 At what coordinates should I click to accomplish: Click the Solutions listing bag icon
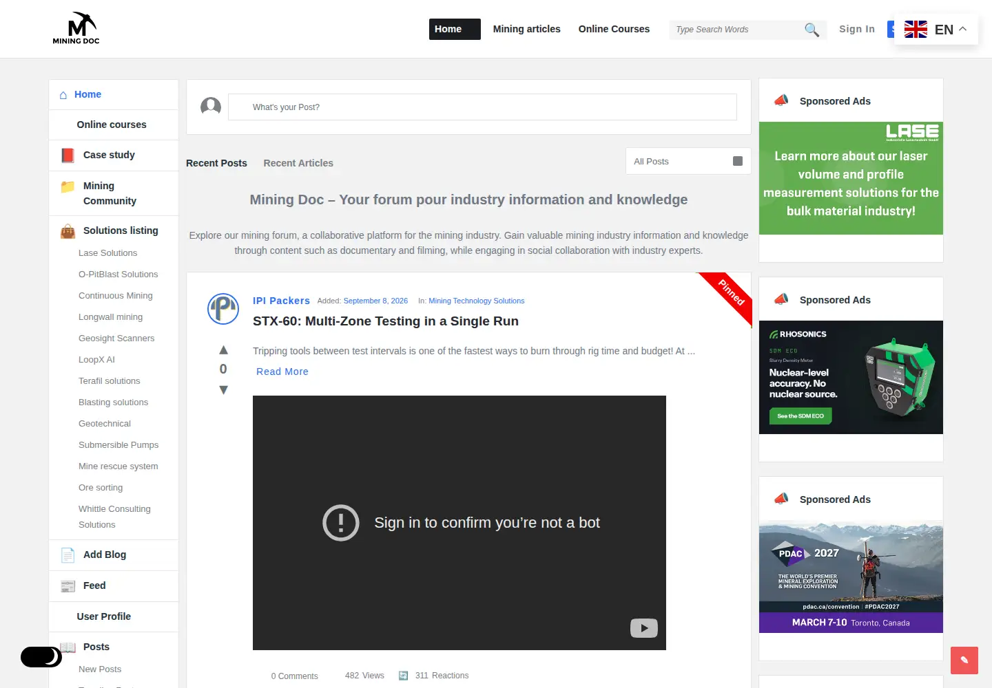(68, 231)
